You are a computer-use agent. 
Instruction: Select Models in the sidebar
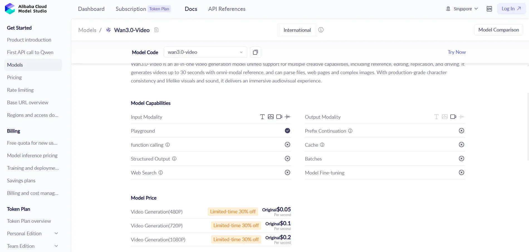(33, 65)
